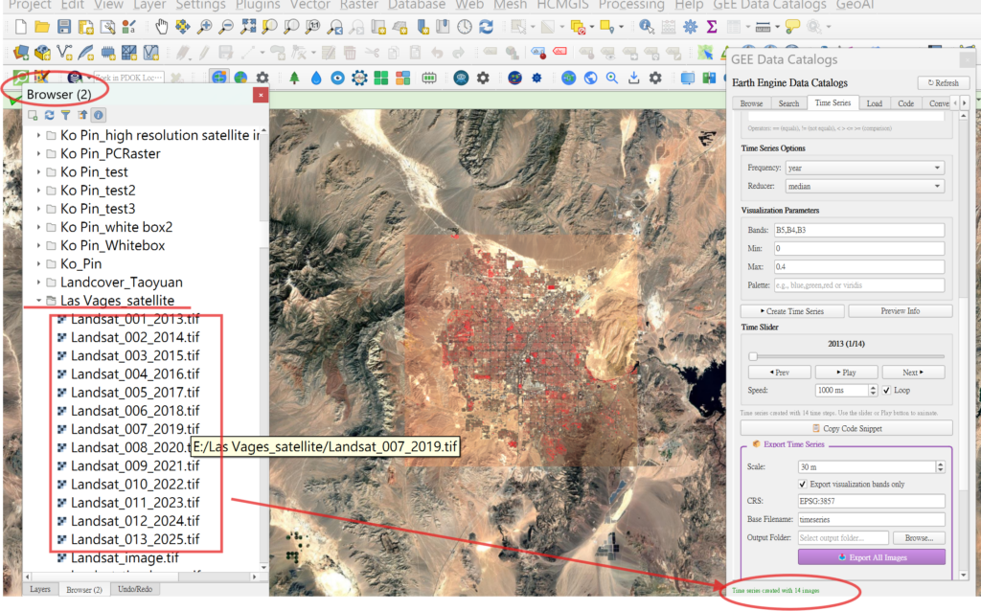Click the Bands input field
Viewport: 981px width, 611px height.
[x=858, y=230]
